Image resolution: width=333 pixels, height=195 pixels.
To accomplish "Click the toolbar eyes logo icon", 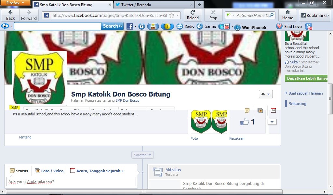I will pos(5,26).
